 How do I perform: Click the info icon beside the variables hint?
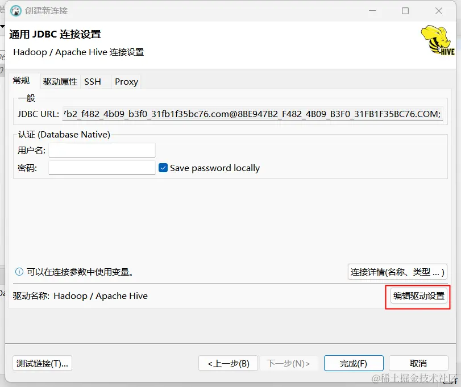(x=19, y=272)
